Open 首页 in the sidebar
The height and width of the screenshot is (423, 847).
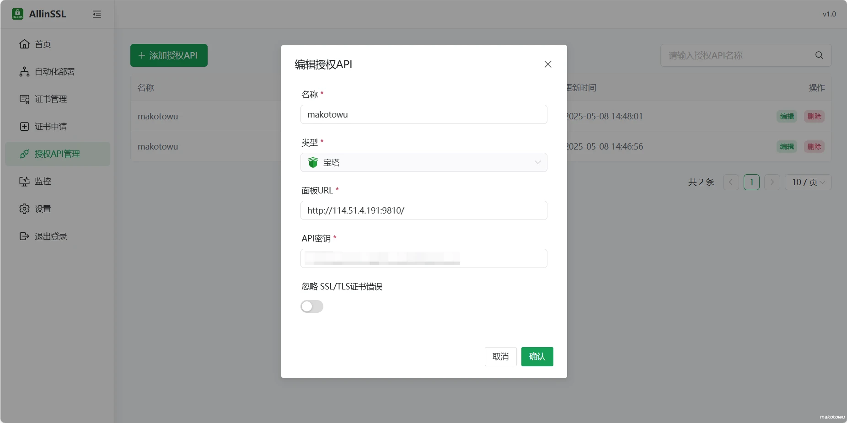point(58,44)
